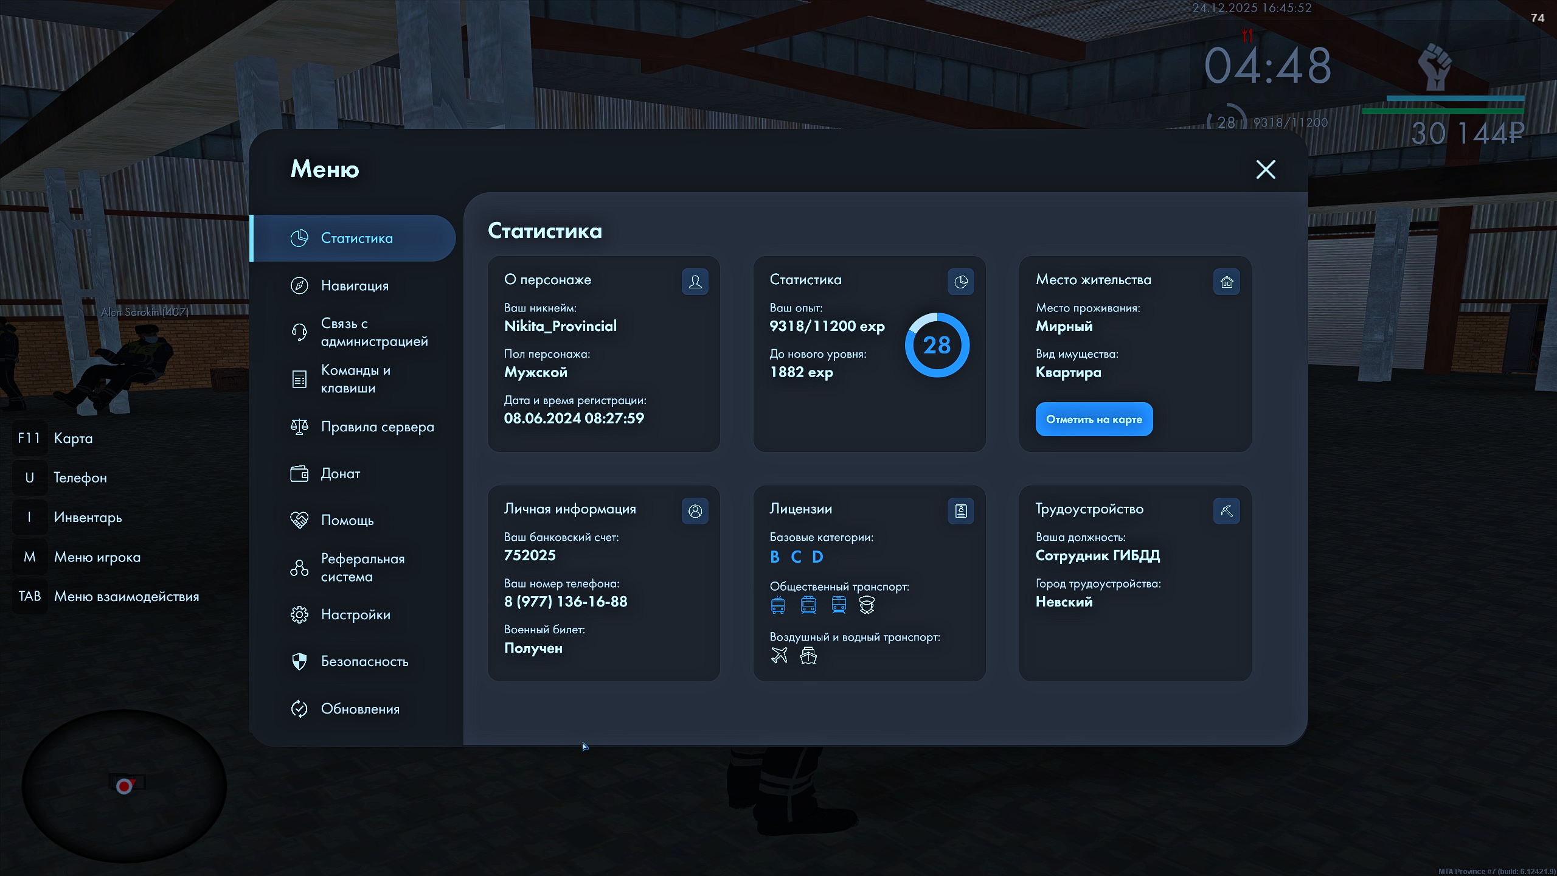
Task: Open the Донат section
Action: pos(340,473)
